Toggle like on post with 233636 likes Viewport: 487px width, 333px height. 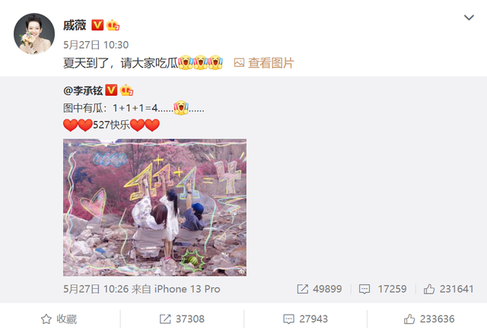(x=429, y=319)
